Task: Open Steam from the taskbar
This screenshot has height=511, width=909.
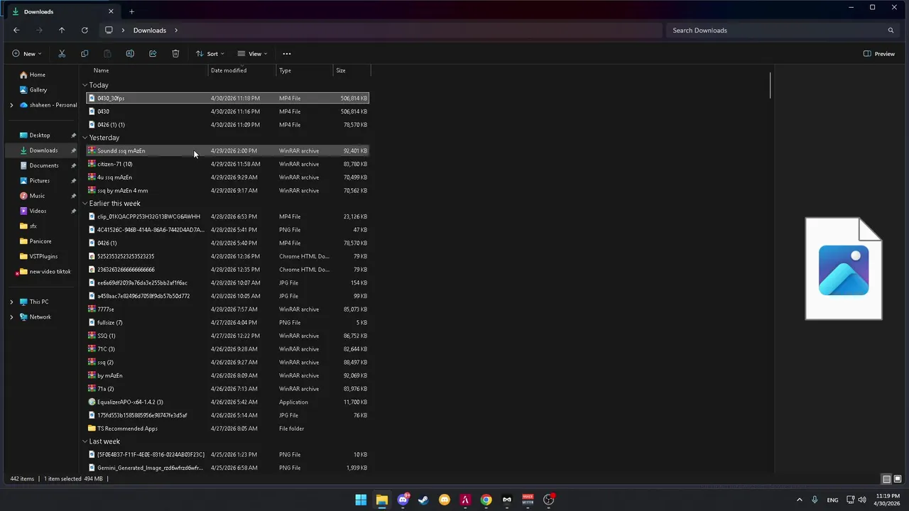Action: pyautogui.click(x=423, y=500)
